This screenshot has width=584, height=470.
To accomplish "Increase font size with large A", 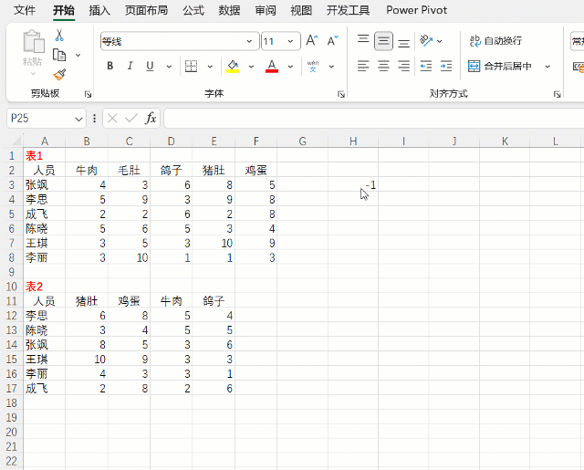I will pos(312,40).
